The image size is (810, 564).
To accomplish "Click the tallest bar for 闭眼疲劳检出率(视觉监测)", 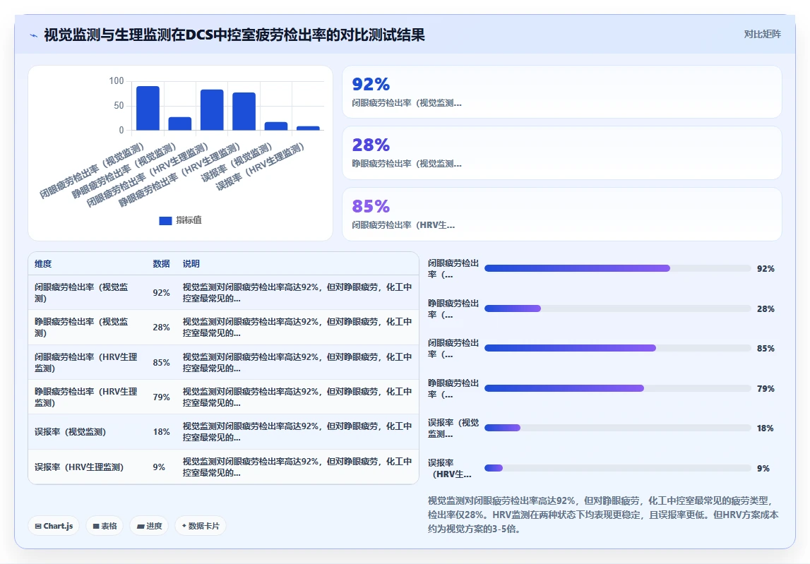I will 148,108.
